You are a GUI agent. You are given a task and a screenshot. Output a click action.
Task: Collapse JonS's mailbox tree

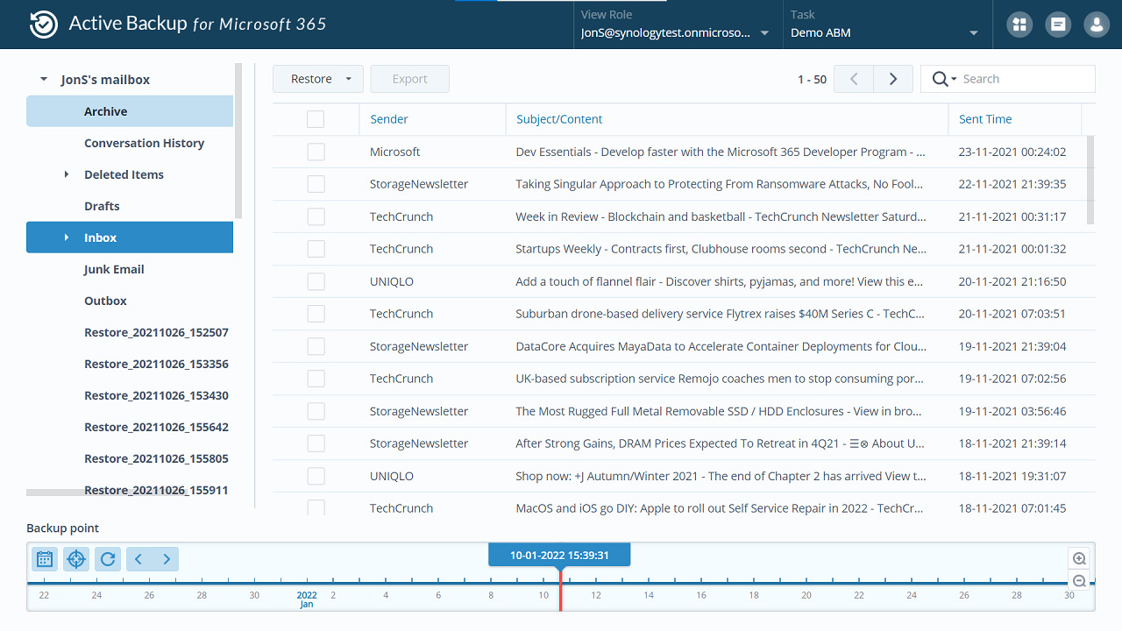(x=44, y=80)
